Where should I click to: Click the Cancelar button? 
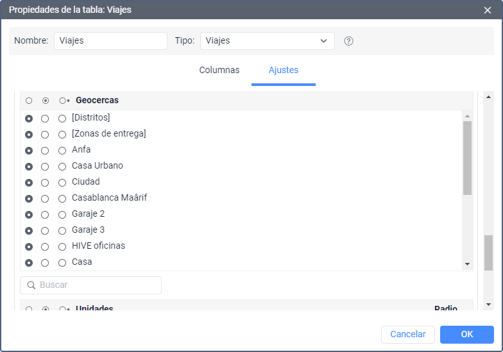[x=408, y=335]
